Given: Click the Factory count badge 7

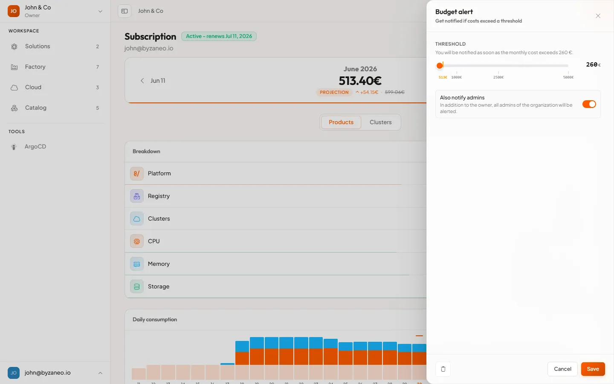Looking at the screenshot, I should click(x=98, y=67).
